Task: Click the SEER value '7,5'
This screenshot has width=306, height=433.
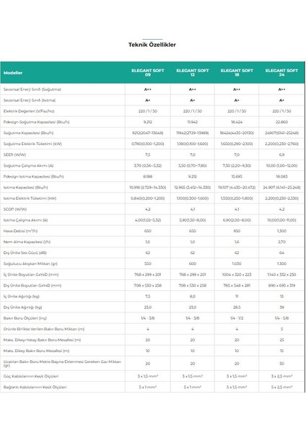Action: point(148,155)
